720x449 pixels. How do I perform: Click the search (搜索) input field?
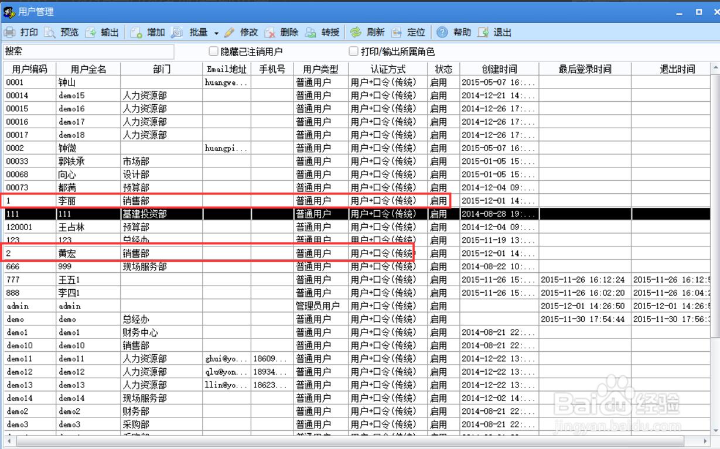point(89,52)
